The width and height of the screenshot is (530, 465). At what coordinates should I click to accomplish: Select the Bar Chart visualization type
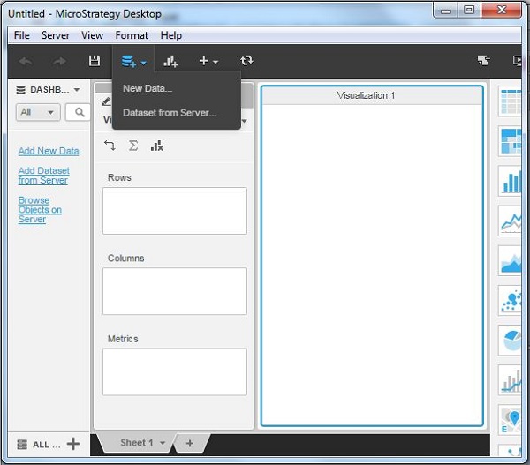[510, 181]
